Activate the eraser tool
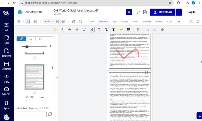Screen dimensions: 202x121 click(162, 30)
